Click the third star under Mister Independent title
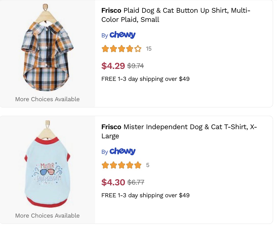This screenshot has width=277, height=226. [x=121, y=165]
